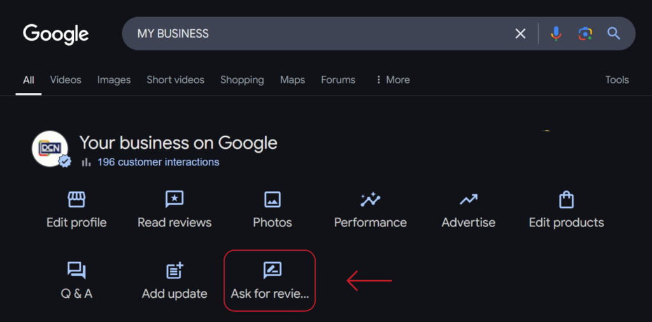Image resolution: width=652 pixels, height=322 pixels.
Task: Open the Advertise option
Action: coord(469,209)
